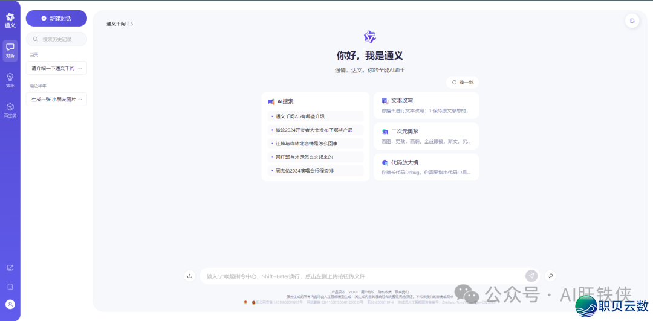Click the Tongyi logo in the sidebar
The width and height of the screenshot is (653, 321).
point(10,21)
